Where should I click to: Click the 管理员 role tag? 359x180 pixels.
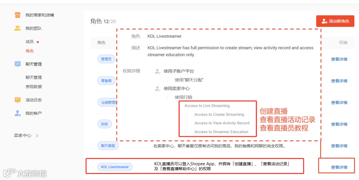[x=106, y=59]
